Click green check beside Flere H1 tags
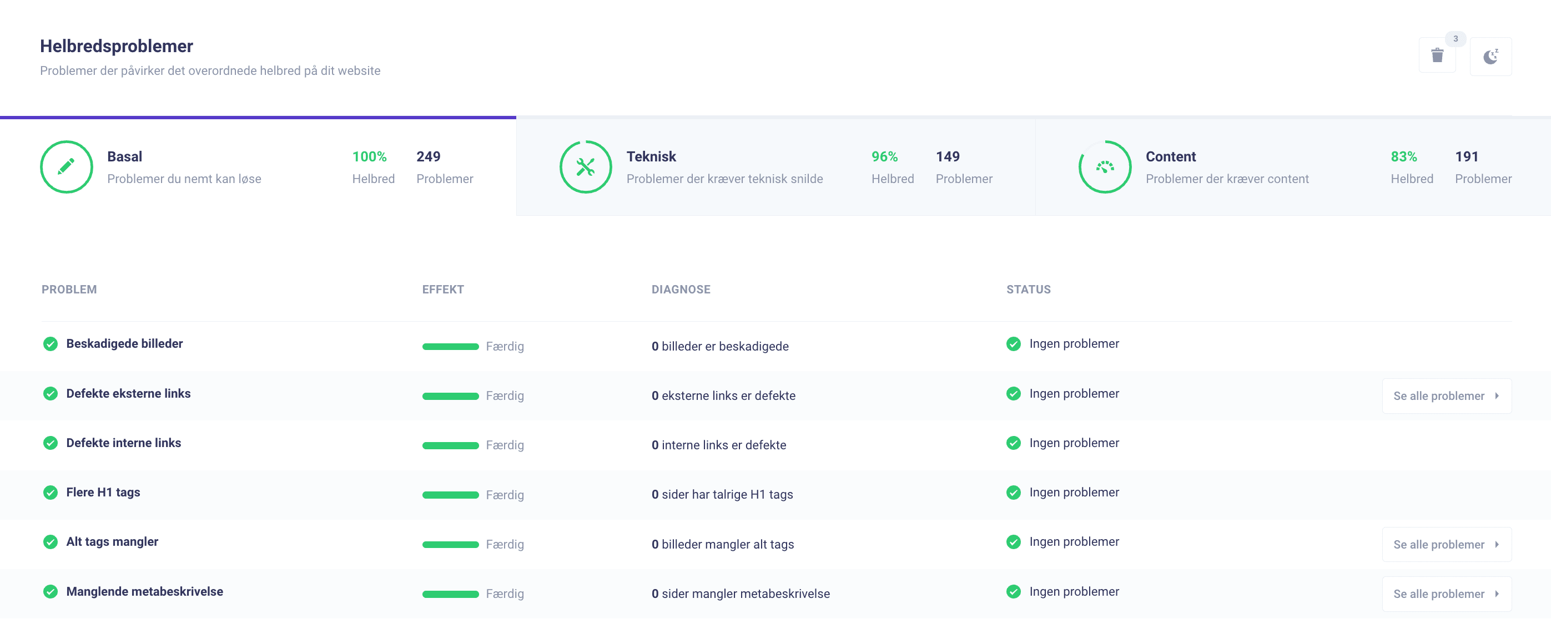Image resolution: width=1551 pixels, height=619 pixels. point(51,492)
